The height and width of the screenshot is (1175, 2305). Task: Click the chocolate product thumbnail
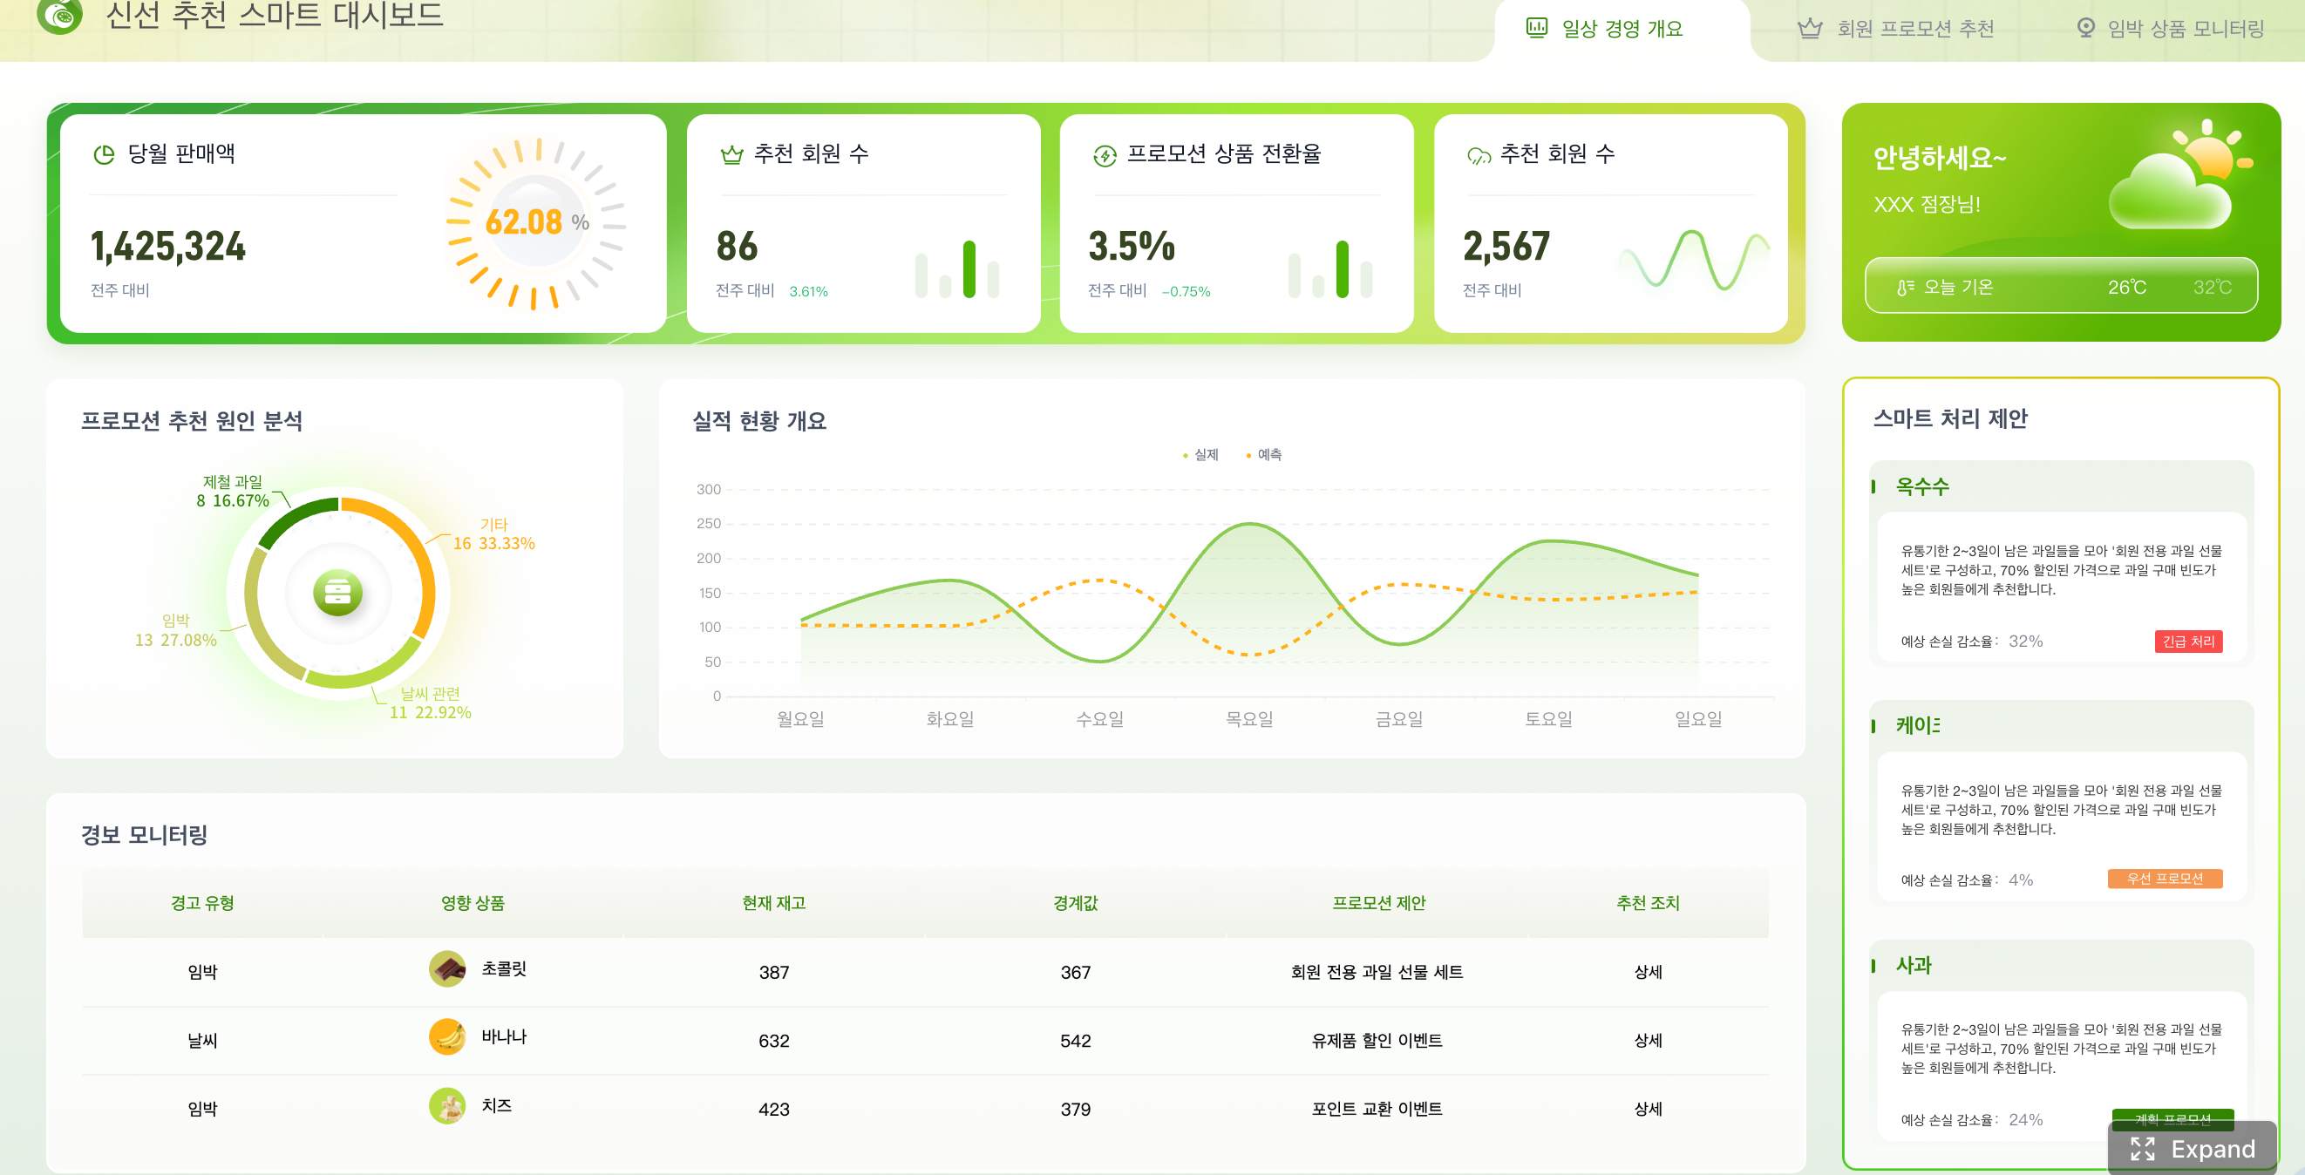tap(447, 969)
